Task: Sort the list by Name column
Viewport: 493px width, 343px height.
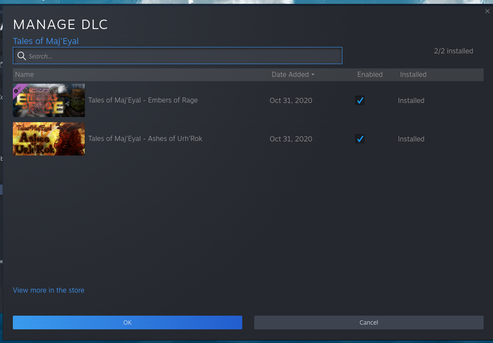Action: click(x=24, y=74)
